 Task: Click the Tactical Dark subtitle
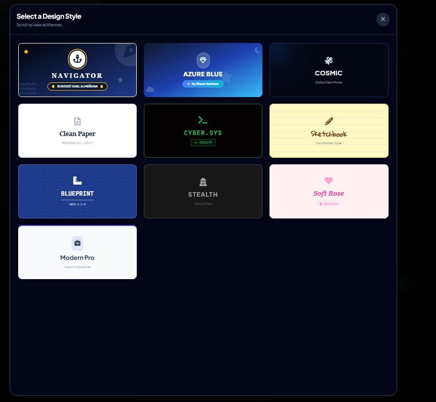coord(203,204)
